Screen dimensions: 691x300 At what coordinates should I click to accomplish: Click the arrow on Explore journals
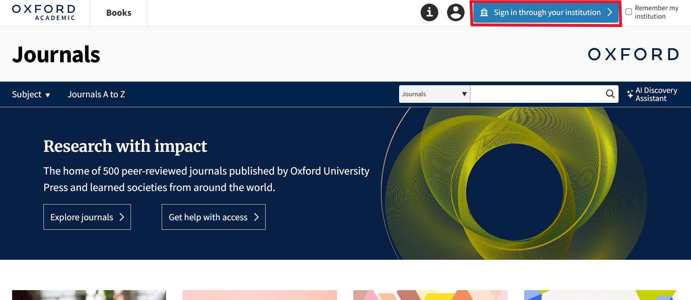(x=122, y=217)
